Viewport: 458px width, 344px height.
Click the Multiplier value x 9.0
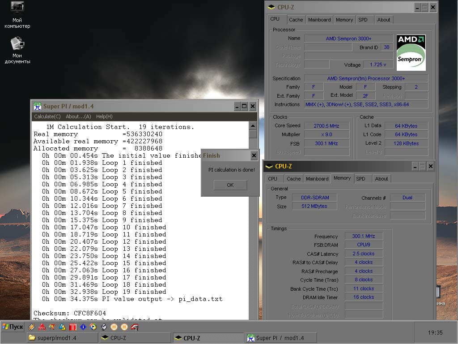click(x=327, y=134)
